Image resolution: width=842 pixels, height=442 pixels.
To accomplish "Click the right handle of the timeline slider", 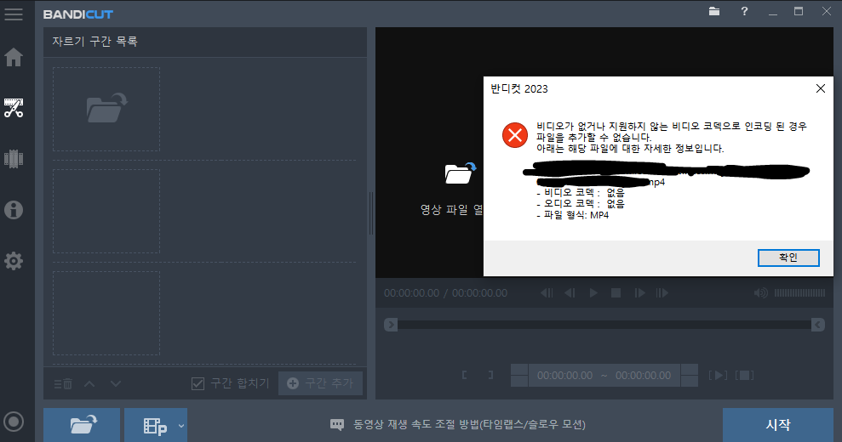I will [x=818, y=325].
